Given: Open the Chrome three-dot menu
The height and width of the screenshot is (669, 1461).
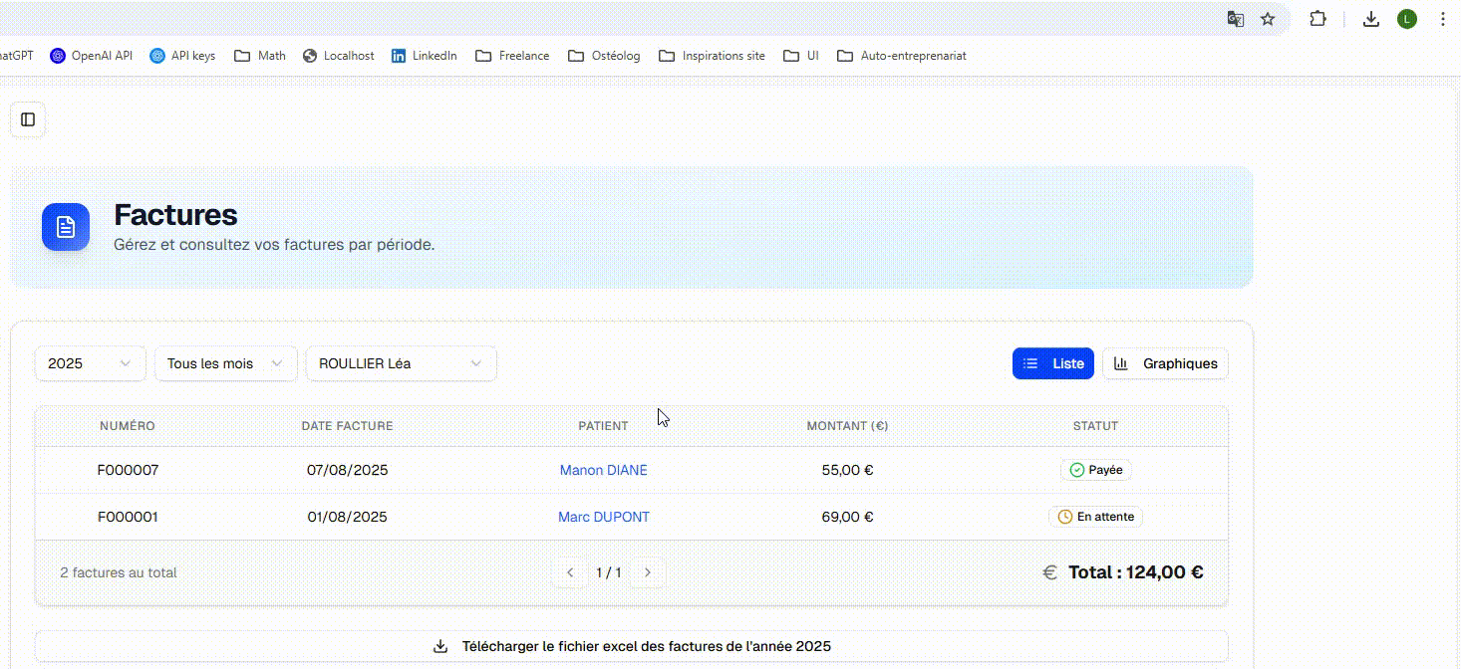Looking at the screenshot, I should (1442, 19).
